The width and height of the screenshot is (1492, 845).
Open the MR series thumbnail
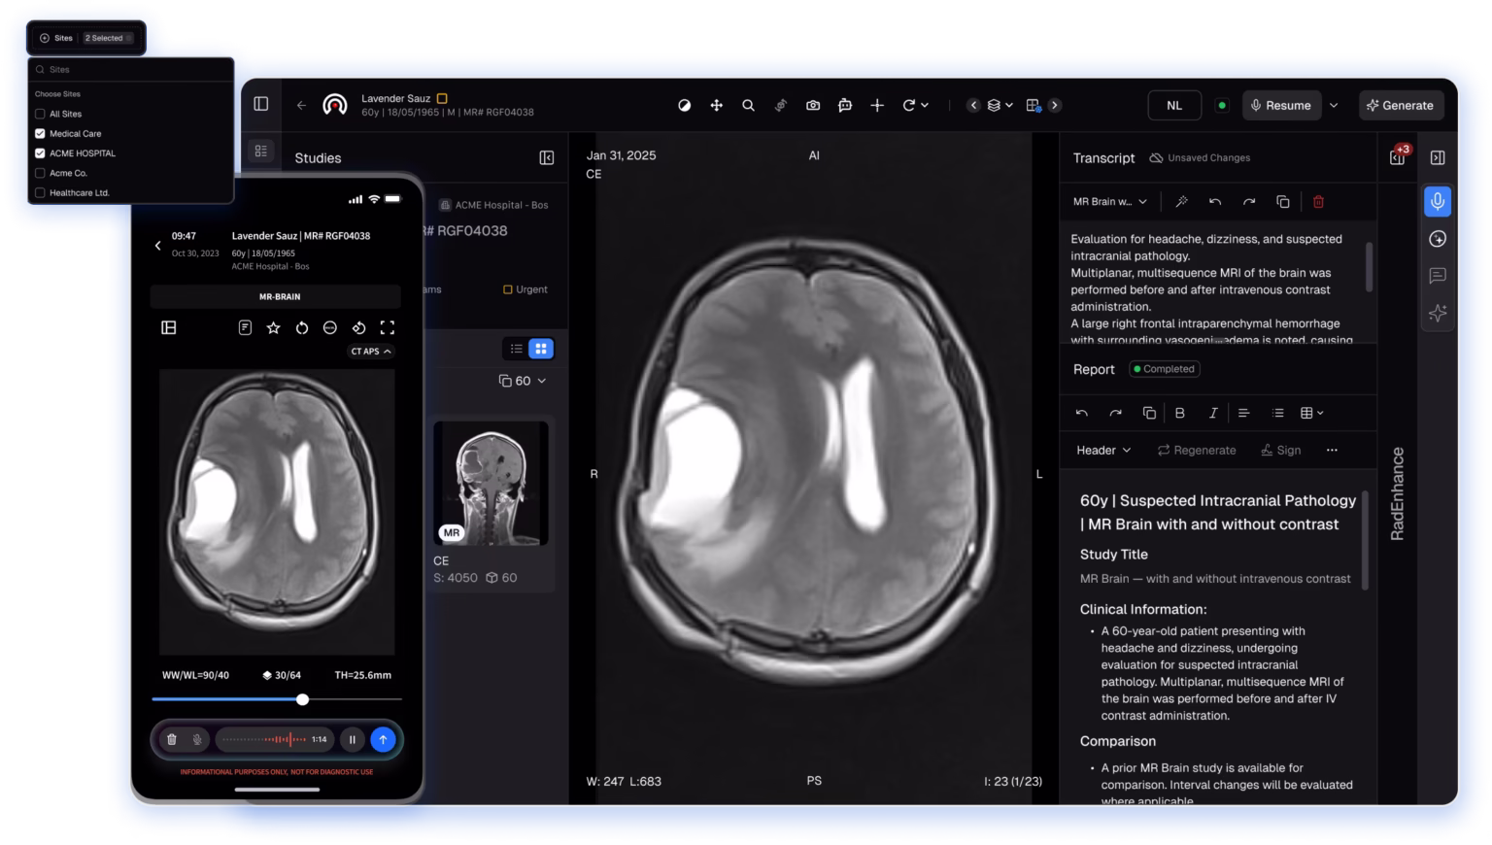(491, 483)
